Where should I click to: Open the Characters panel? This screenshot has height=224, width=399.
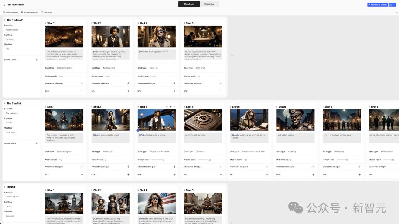47,12
